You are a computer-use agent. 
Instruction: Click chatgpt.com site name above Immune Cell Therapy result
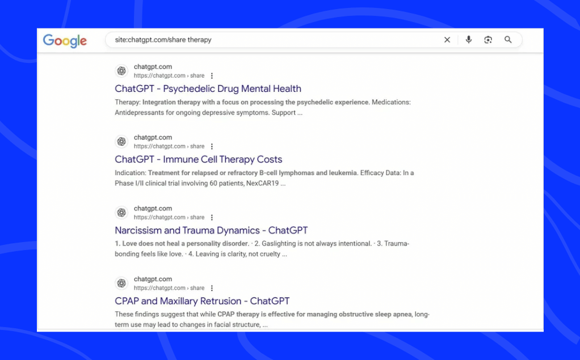tap(153, 137)
